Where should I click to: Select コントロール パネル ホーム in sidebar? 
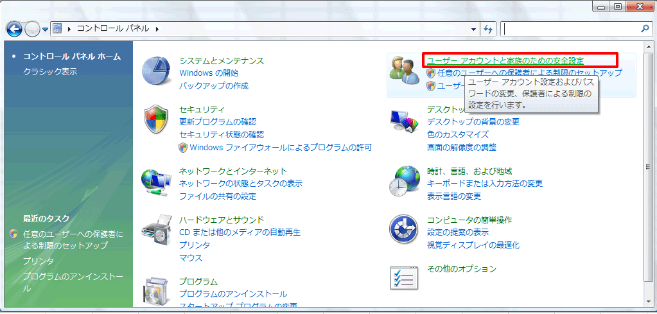pos(72,57)
